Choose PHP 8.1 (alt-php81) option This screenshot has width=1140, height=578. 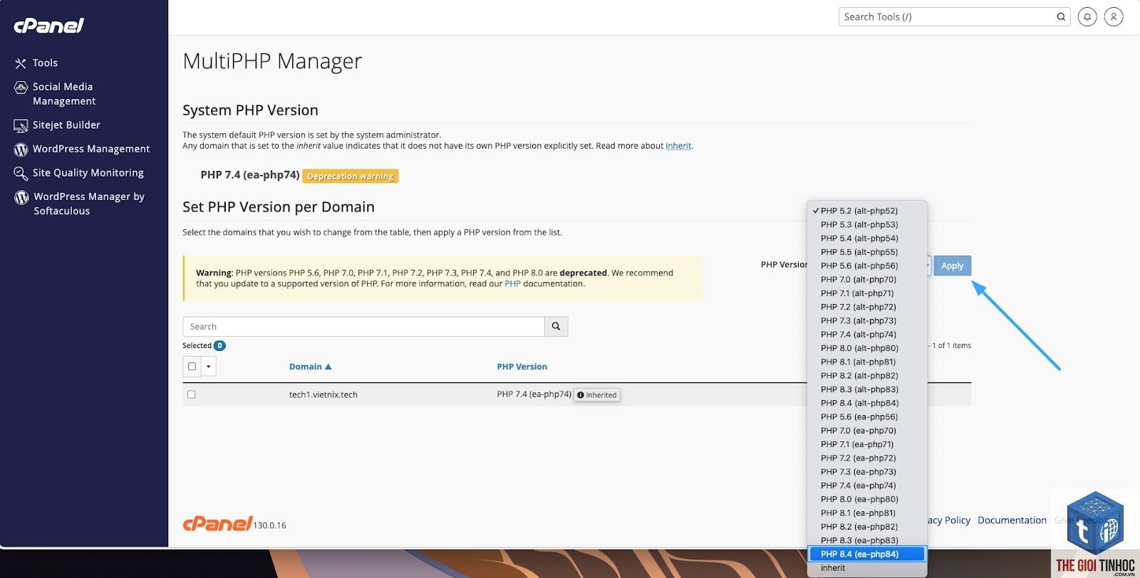[x=867, y=362]
